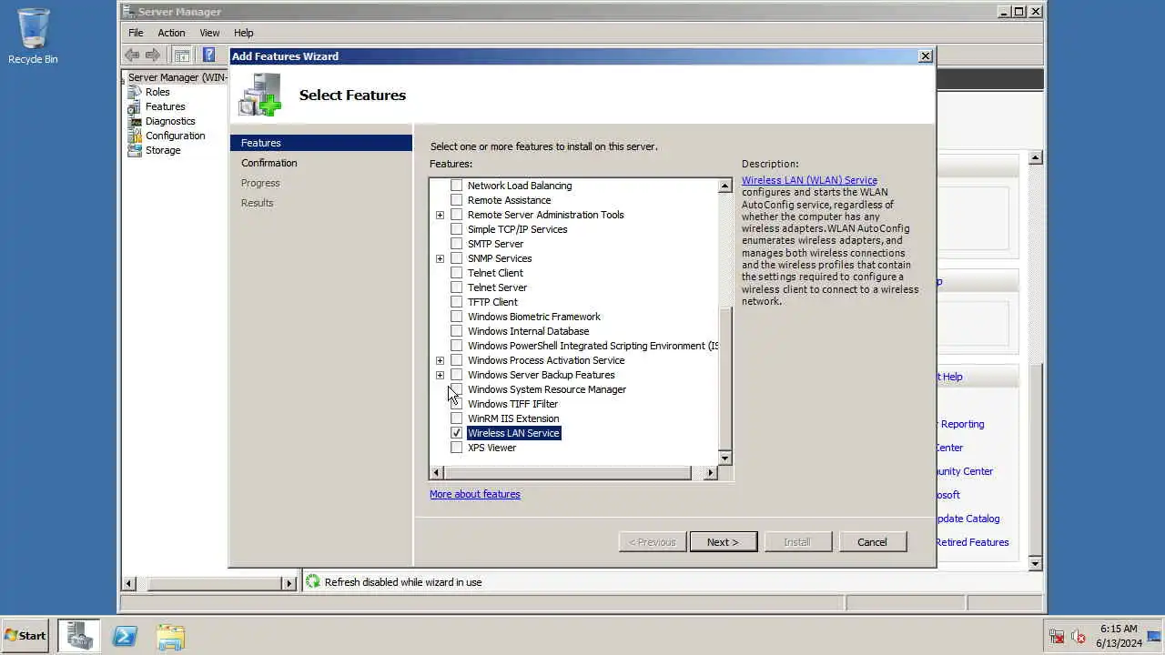
Task: Go to the Features wizard step
Action: [x=320, y=143]
